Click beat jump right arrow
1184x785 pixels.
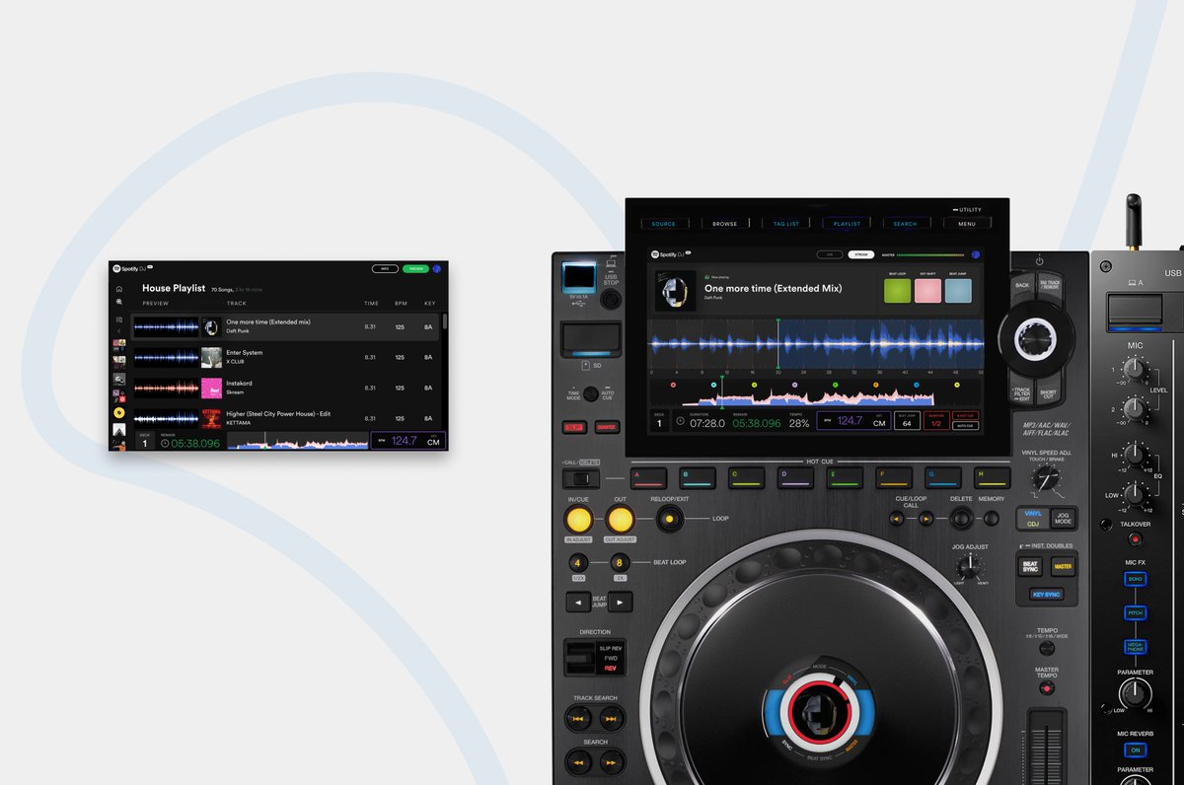pyautogui.click(x=620, y=603)
